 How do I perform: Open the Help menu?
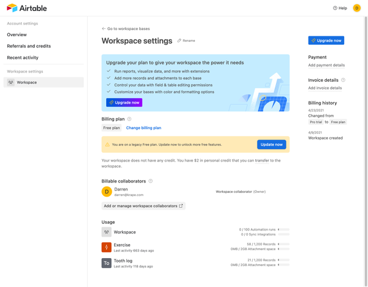tap(340, 8)
